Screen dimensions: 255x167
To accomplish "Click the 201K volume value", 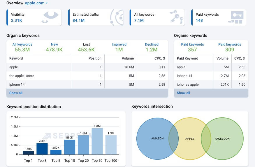I will pos(225,85).
